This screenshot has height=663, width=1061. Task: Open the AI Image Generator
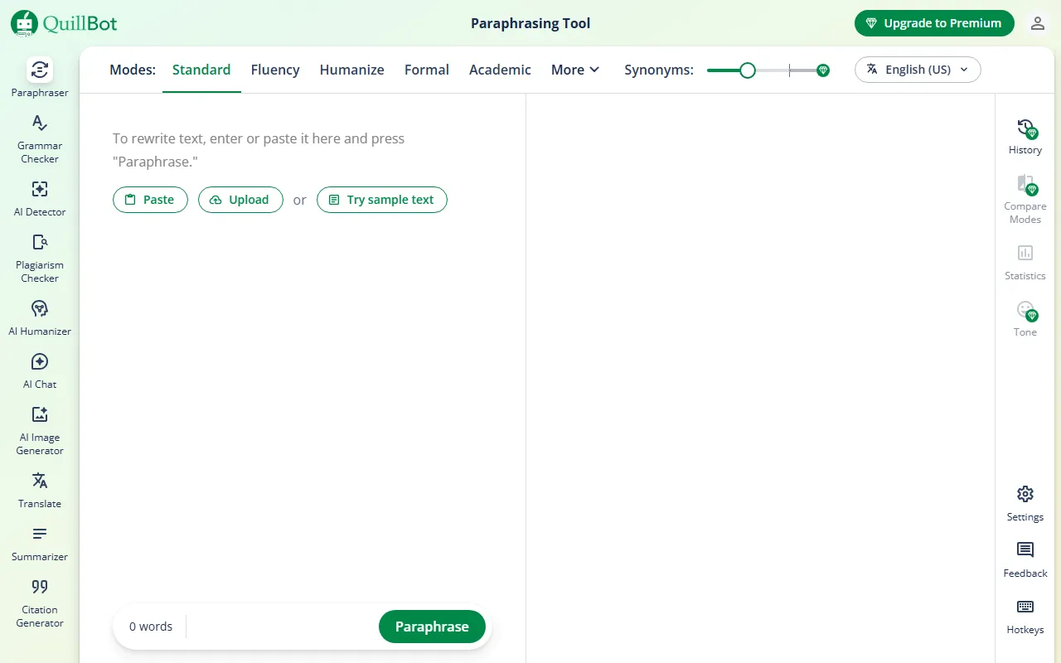click(x=39, y=429)
